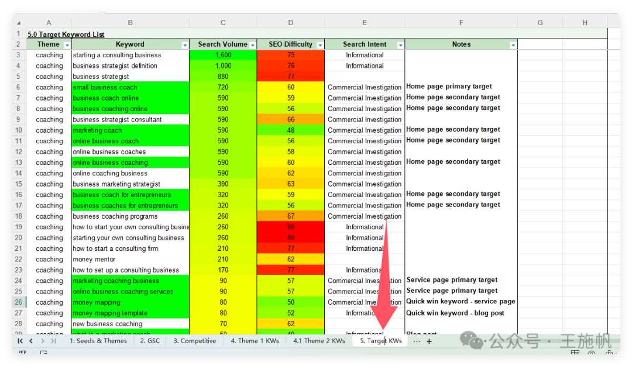Image resolution: width=632 pixels, height=366 pixels.
Task: Select the 5. Target KWs tab
Action: tap(381, 341)
